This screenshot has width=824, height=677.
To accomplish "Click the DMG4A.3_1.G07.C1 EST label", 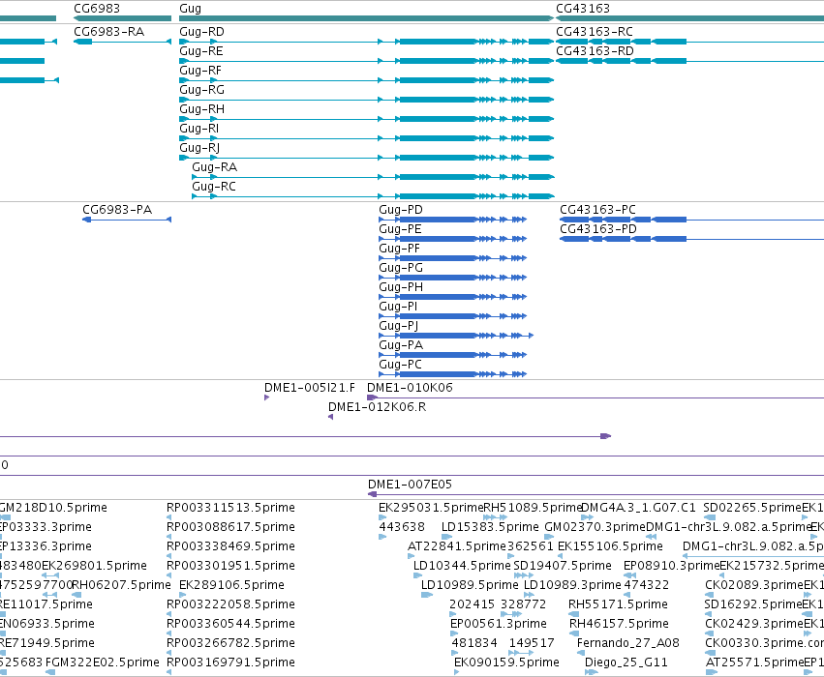I will coord(638,508).
